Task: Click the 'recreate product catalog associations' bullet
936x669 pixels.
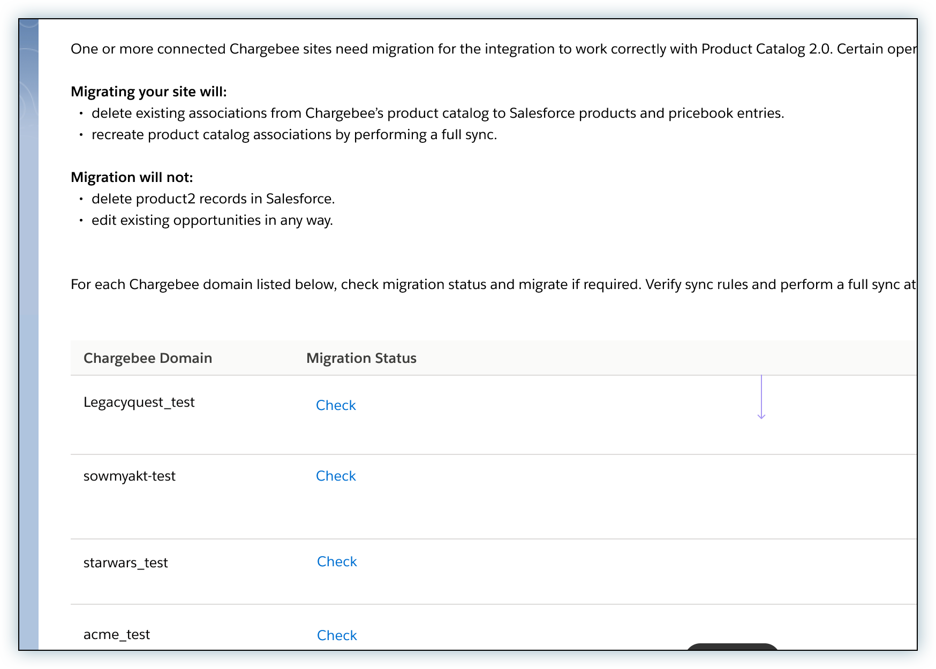Action: 294,135
